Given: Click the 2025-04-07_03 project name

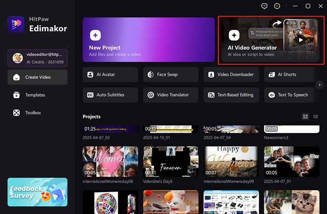Looking at the screenshot, I should 96,138.
